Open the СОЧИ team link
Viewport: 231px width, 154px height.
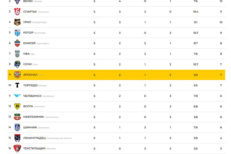(27, 64)
